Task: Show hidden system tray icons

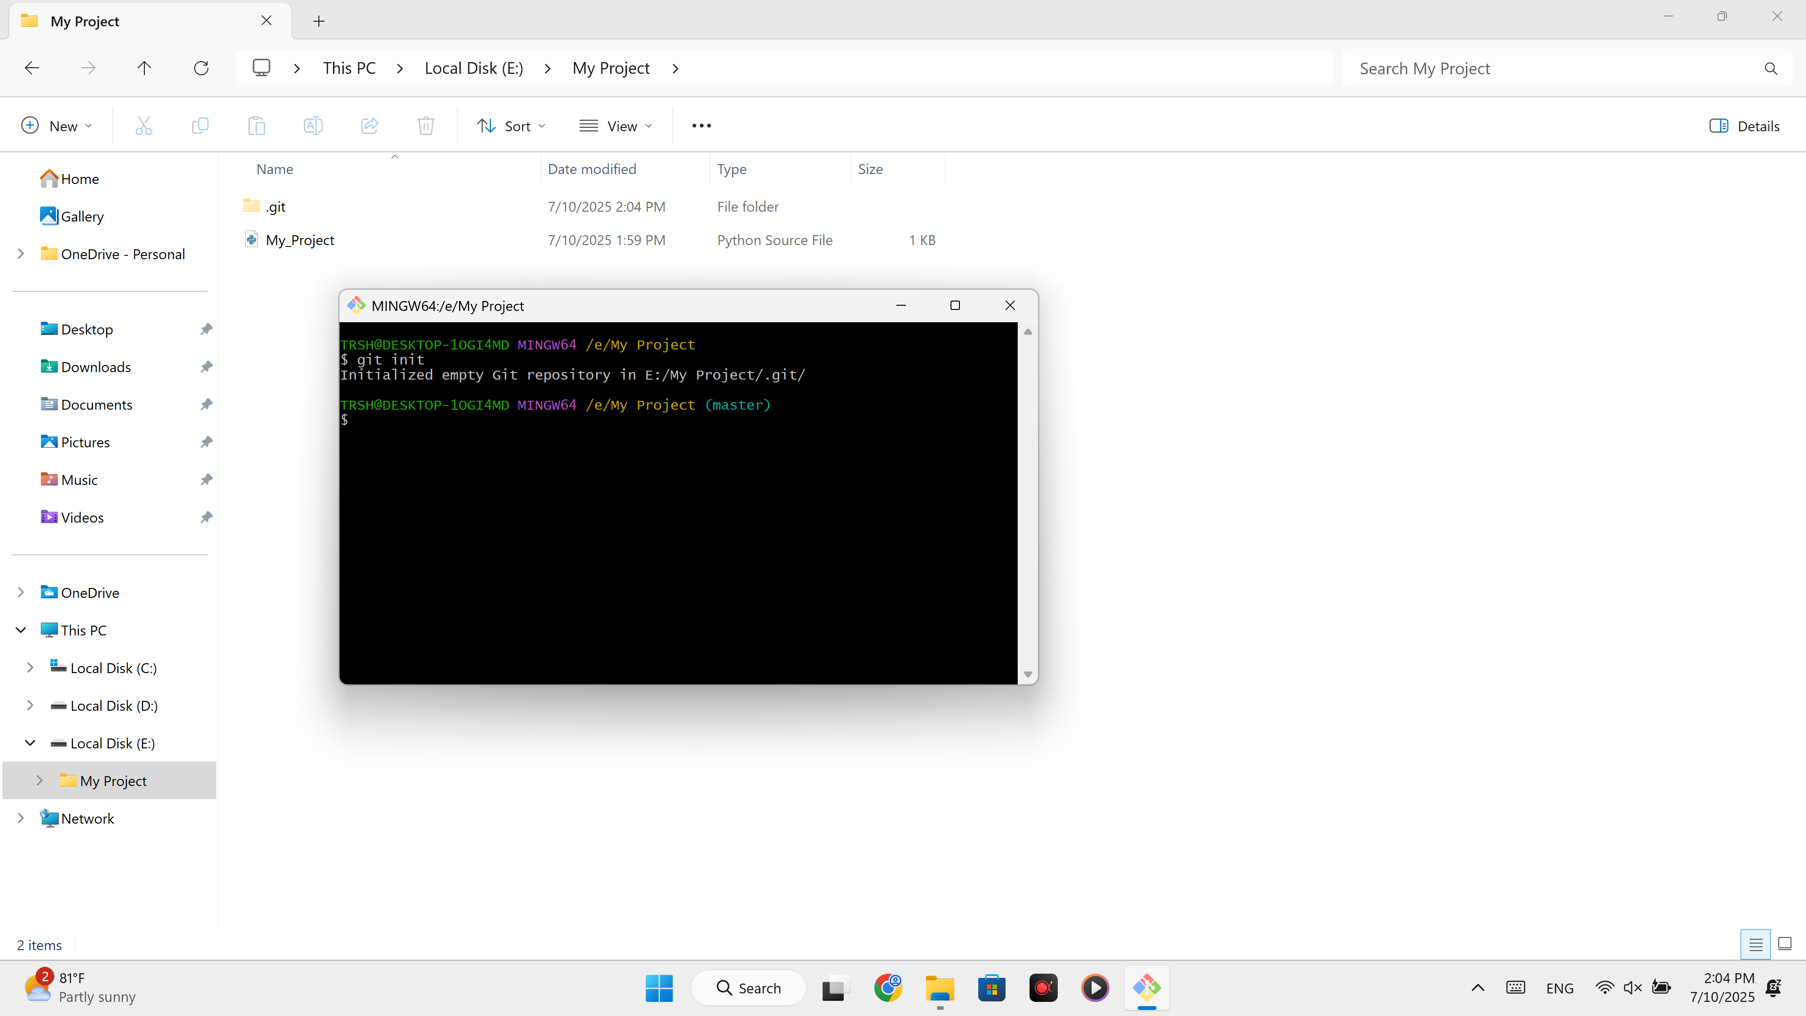Action: [1477, 988]
